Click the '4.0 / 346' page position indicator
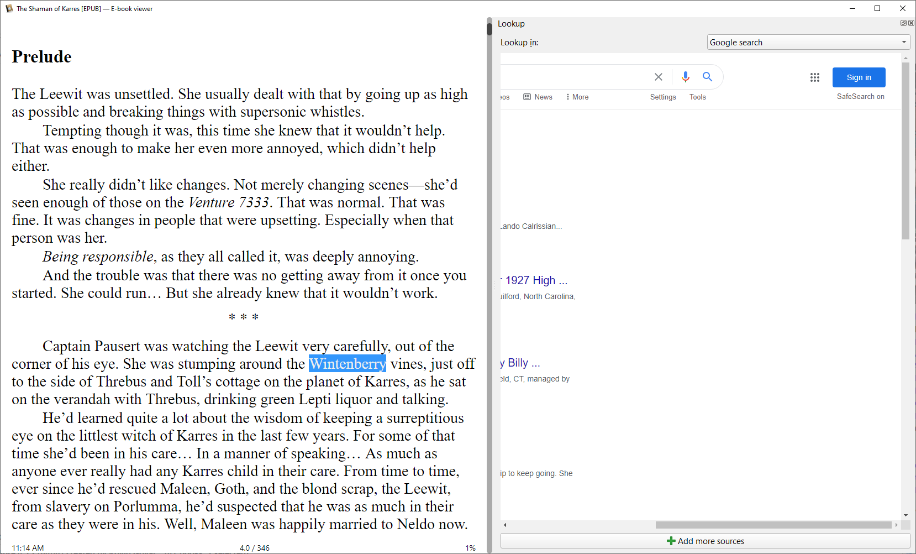Screen dimensions: 916x554 [x=255, y=548]
